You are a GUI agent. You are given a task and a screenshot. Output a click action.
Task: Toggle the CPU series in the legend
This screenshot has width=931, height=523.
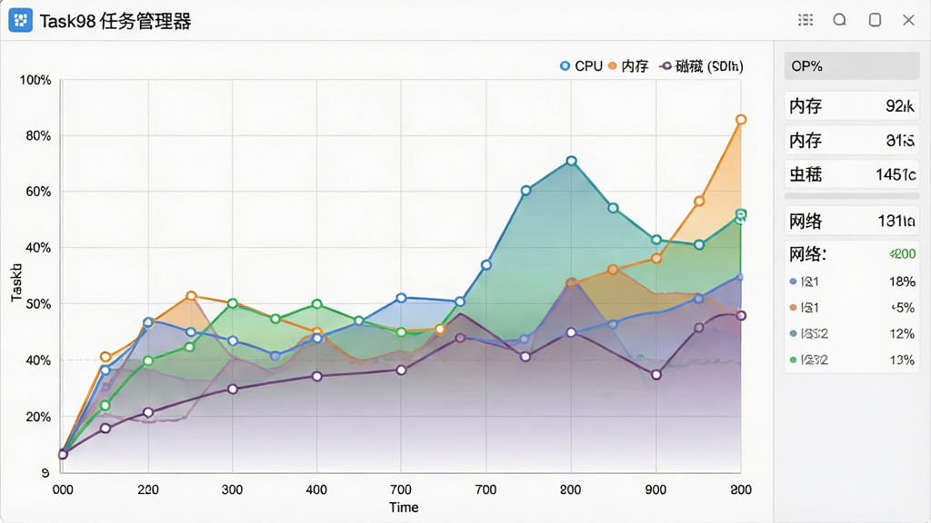(581, 65)
